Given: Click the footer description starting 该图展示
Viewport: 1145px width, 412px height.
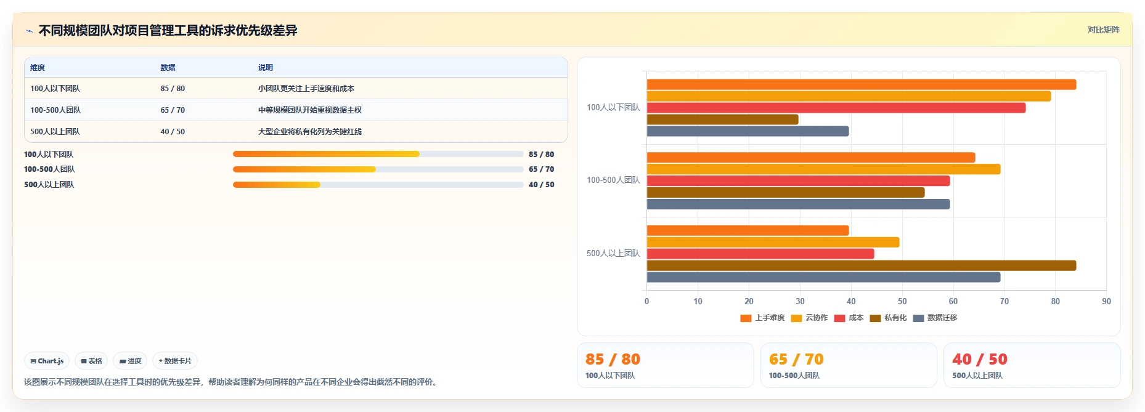Looking at the screenshot, I should coord(232,382).
